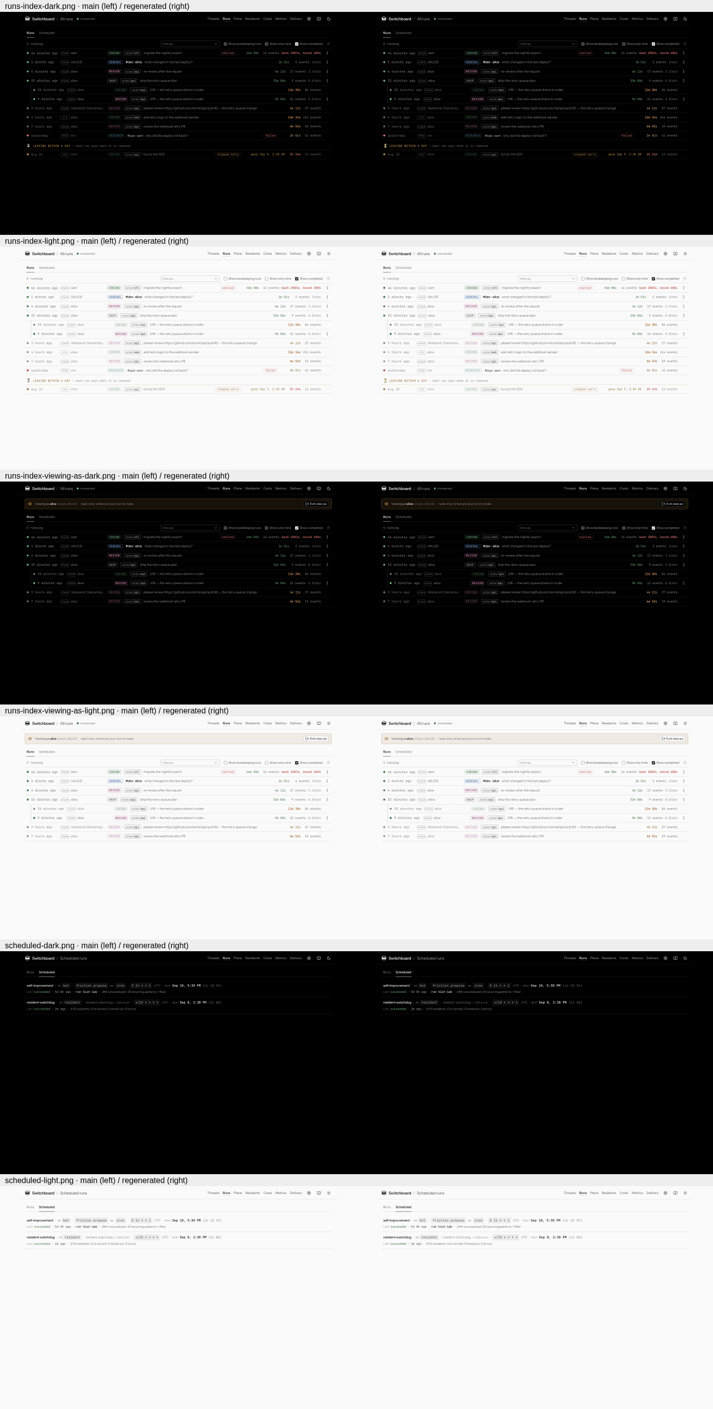
Task: Open View as dropdown in viewing-as-dark regenerated
Action: [547, 528]
